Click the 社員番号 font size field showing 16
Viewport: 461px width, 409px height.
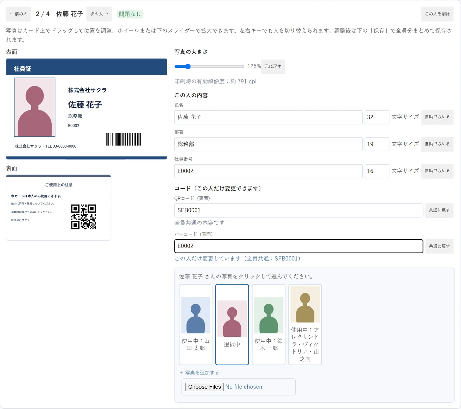[x=377, y=171]
